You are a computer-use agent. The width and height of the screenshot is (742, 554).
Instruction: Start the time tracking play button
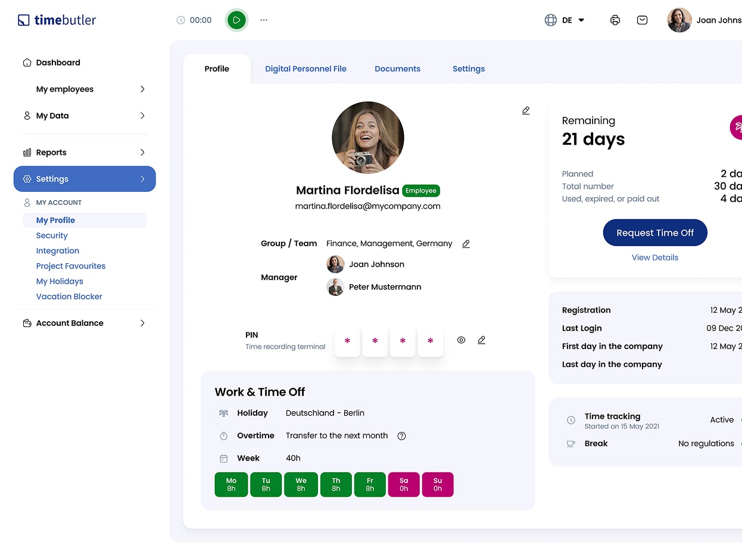pos(236,20)
